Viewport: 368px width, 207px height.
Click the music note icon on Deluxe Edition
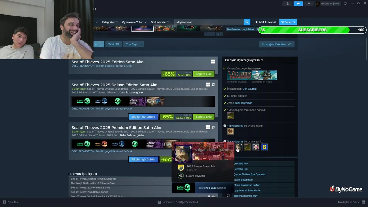pyautogui.click(x=213, y=85)
